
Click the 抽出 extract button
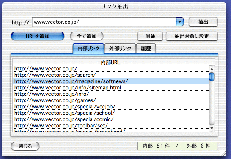[x=203, y=22]
